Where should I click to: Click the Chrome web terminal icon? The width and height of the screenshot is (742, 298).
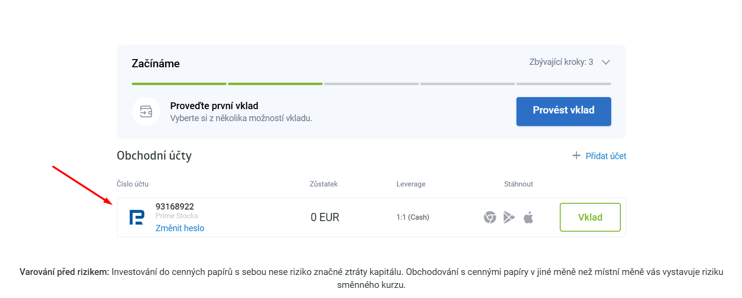coord(490,217)
